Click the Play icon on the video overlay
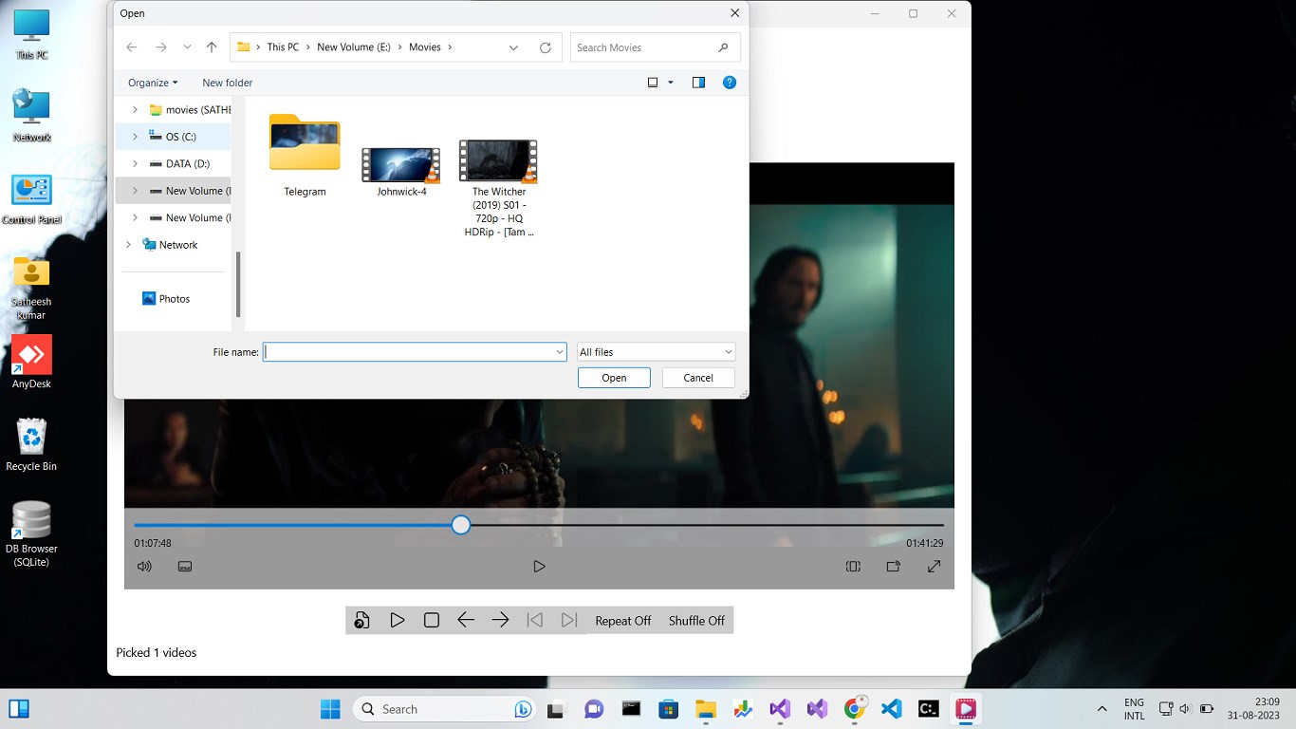The image size is (1296, 729). [539, 567]
